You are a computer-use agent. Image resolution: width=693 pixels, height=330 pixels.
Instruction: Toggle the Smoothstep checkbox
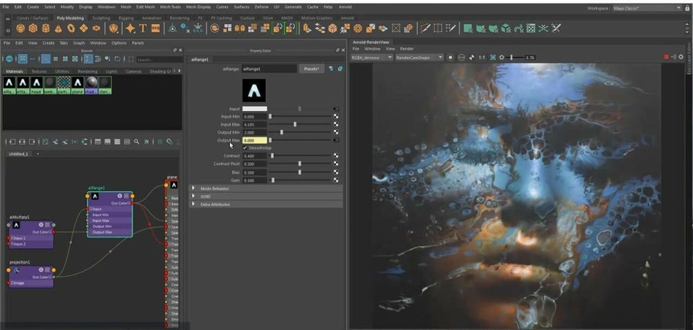click(245, 148)
